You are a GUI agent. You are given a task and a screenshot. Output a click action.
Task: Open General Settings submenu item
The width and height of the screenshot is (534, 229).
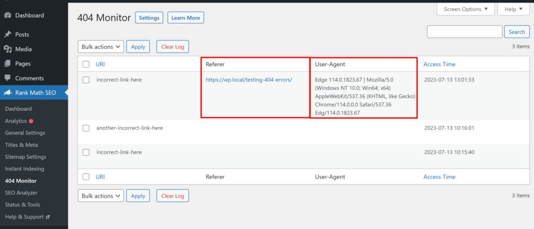tap(25, 133)
